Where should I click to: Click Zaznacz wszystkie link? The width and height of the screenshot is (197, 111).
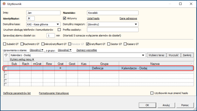pos(87,50)
